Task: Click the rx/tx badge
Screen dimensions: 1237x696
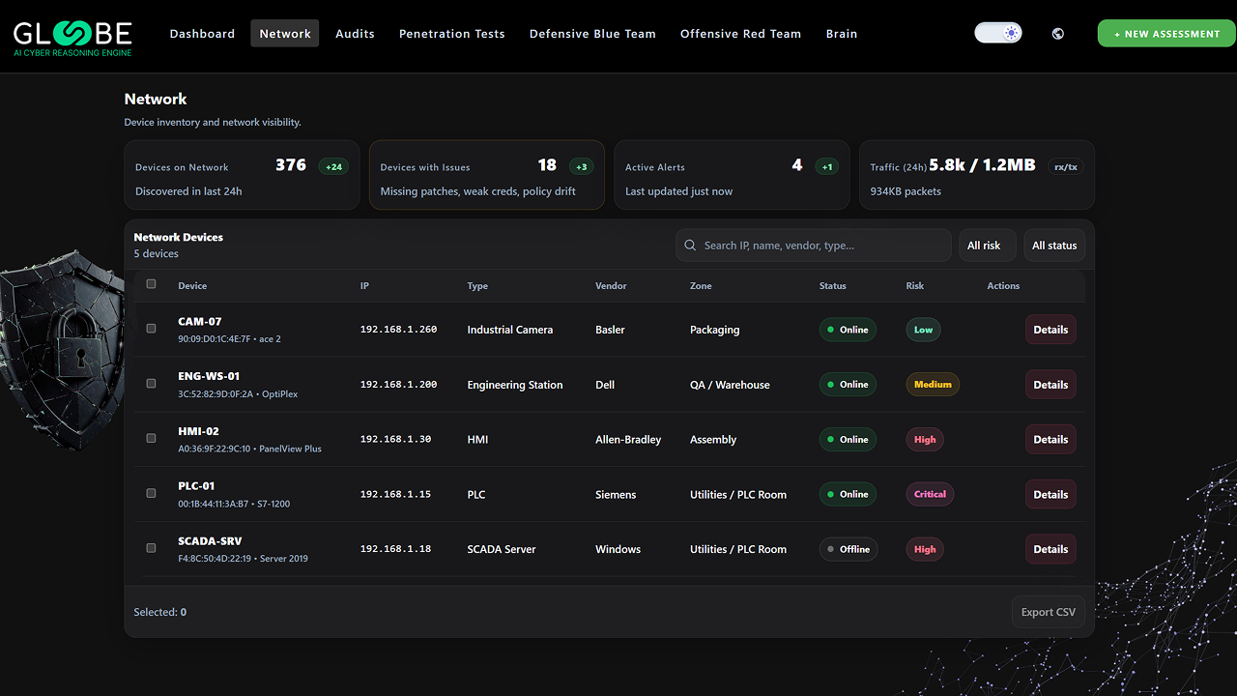Action: [1066, 166]
